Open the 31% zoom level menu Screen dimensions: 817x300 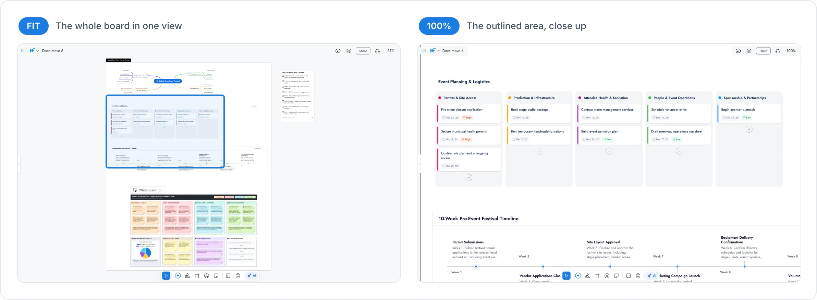point(391,51)
